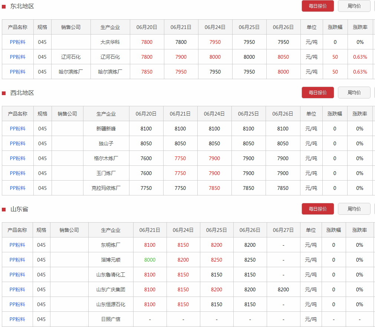Open PP粉料 link in 独山子 row
This screenshot has width=375, height=327.
pos(17,143)
